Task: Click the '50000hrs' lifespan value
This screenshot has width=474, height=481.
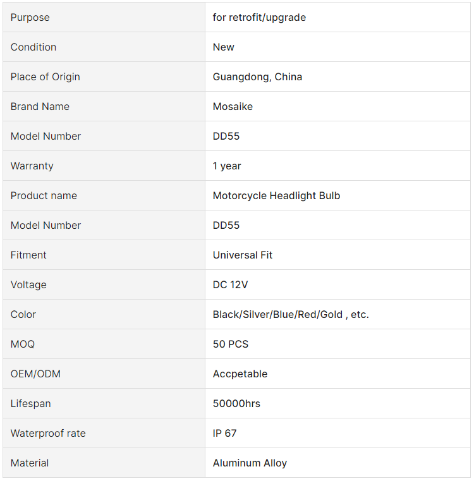Action: [236, 404]
